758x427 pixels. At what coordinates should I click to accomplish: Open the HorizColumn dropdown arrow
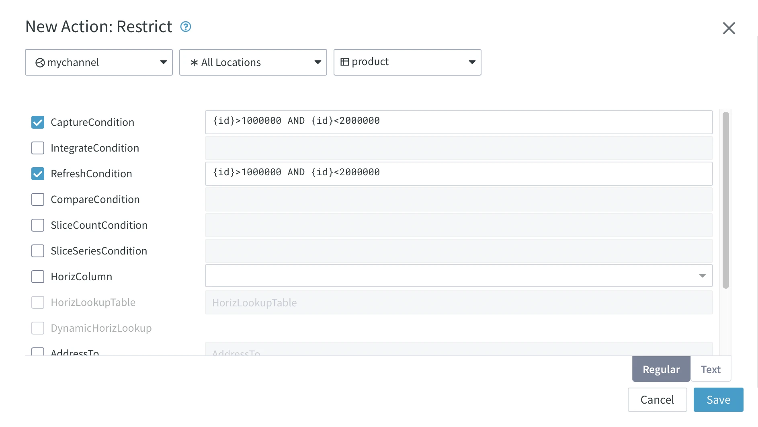tap(703, 276)
